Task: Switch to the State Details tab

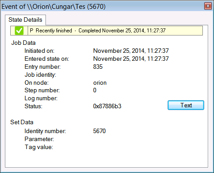Action: 25,20
